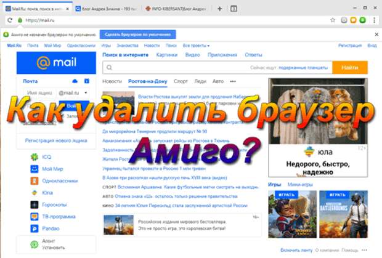The height and width of the screenshot is (258, 382).
Task: Open Cloud icon in Почта panel
Action: [x=75, y=81]
